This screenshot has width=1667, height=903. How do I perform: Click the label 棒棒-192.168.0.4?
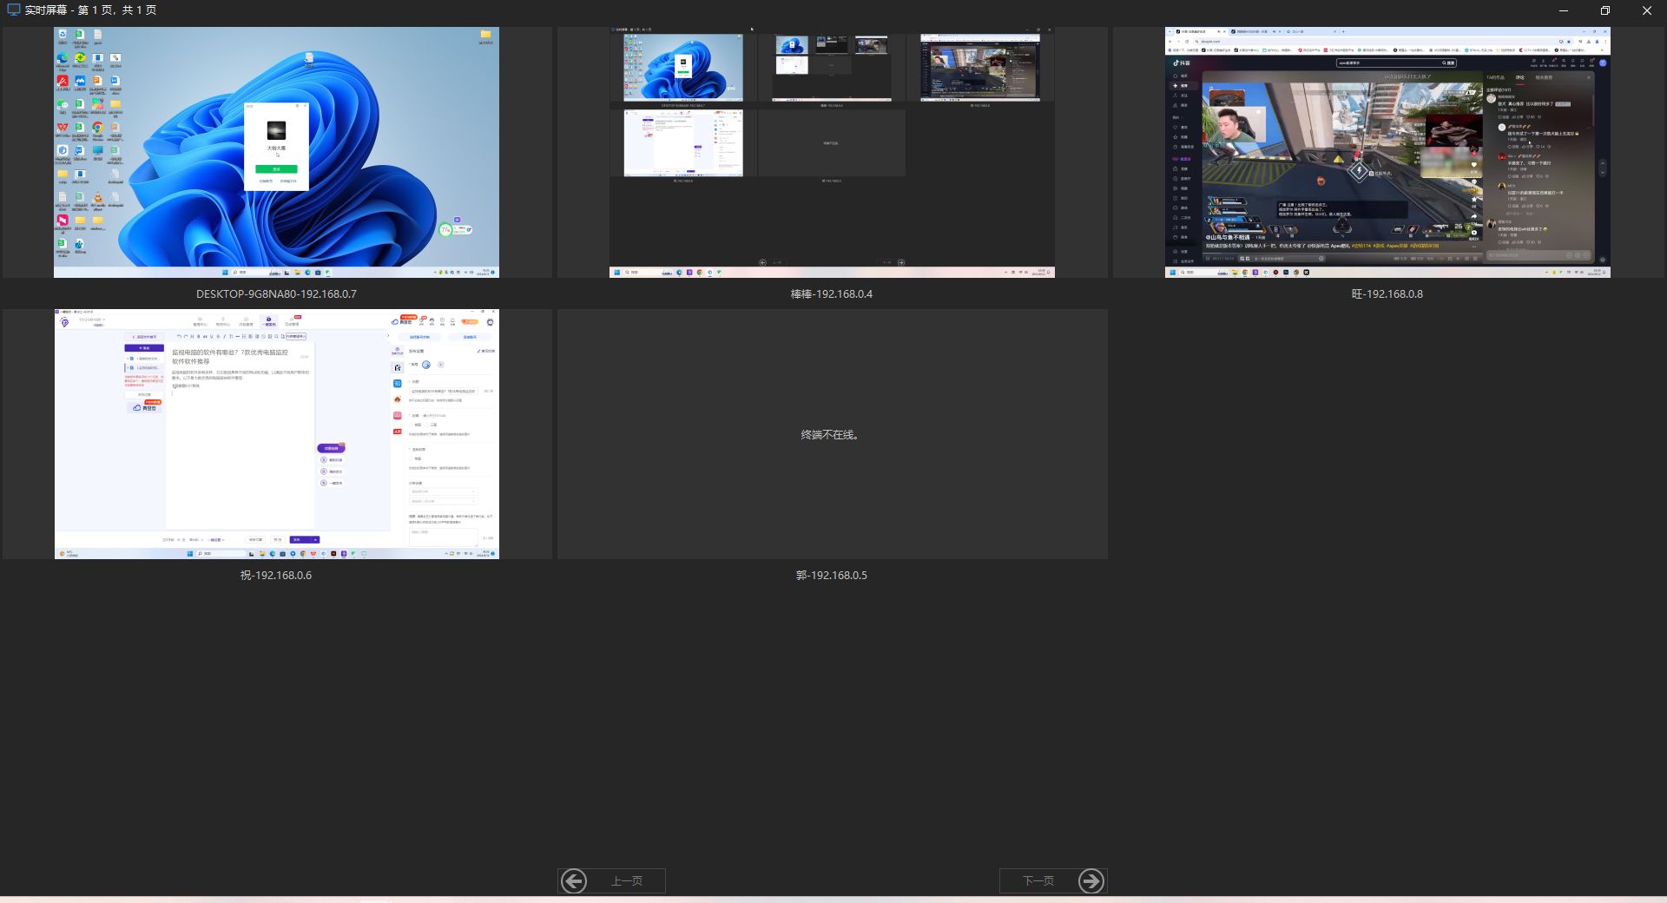[832, 294]
